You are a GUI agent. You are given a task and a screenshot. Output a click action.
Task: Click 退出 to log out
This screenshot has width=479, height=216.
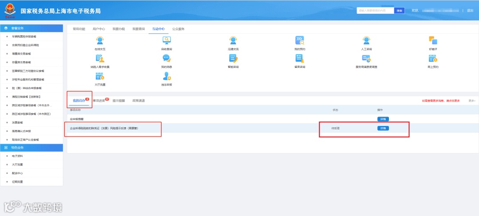tap(470, 10)
